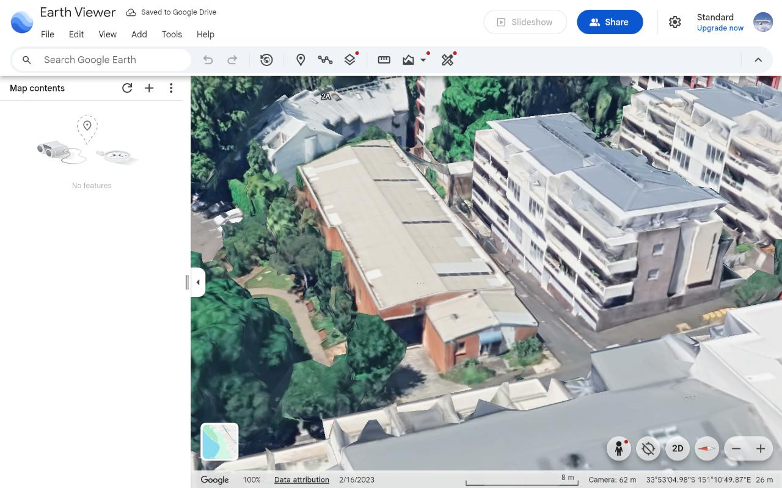The image size is (782, 488).
Task: Click the Redo arrow
Action: [x=232, y=60]
